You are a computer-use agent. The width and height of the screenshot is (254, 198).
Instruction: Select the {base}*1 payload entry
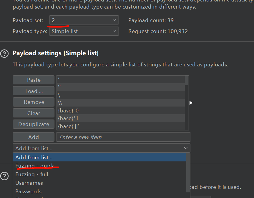tap(68, 118)
